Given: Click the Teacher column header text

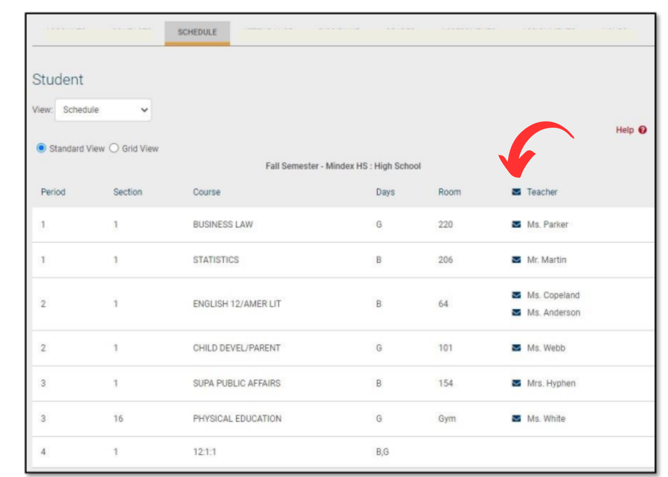Looking at the screenshot, I should 542,192.
